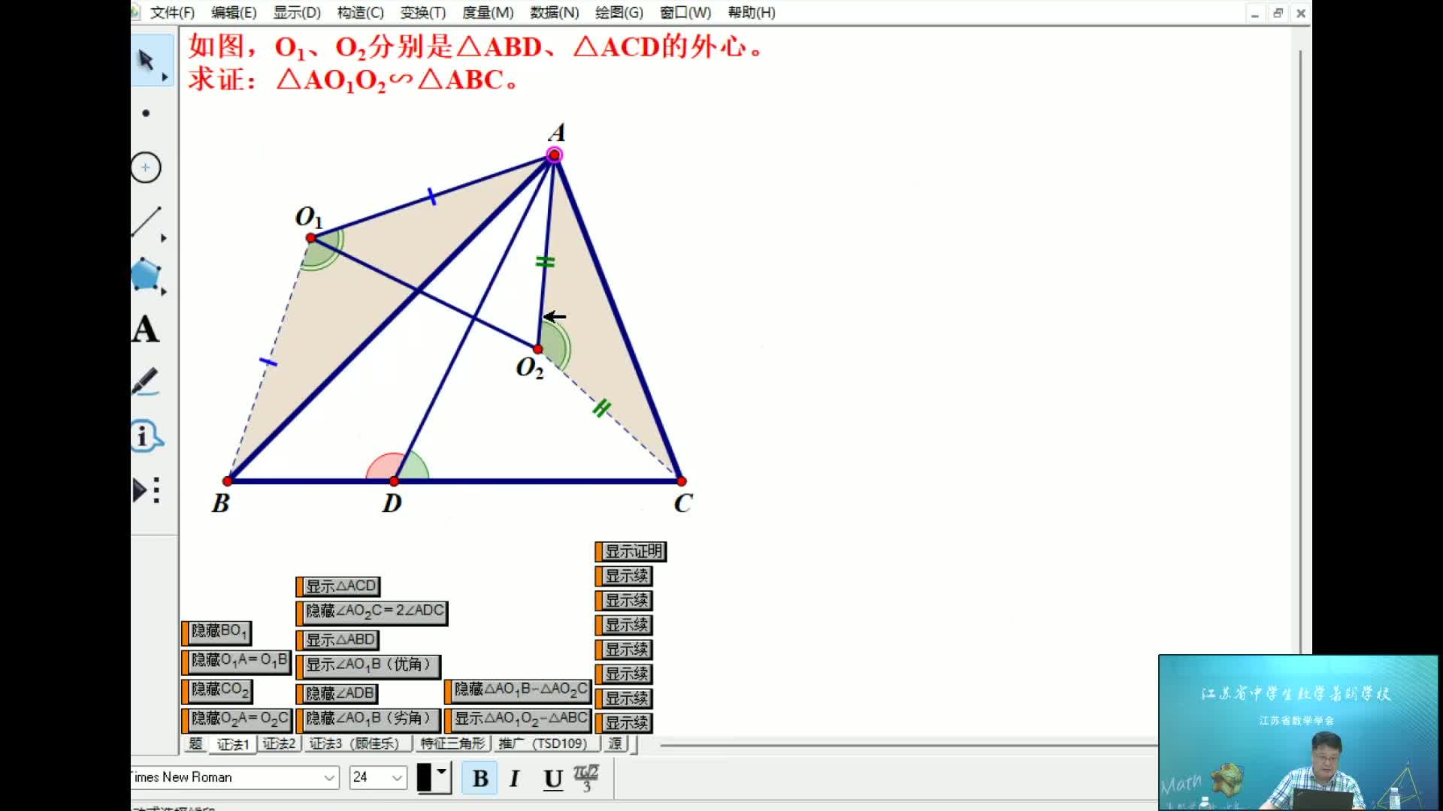Select the Polygon tool
This screenshot has width=1443, height=811.
coord(146,275)
